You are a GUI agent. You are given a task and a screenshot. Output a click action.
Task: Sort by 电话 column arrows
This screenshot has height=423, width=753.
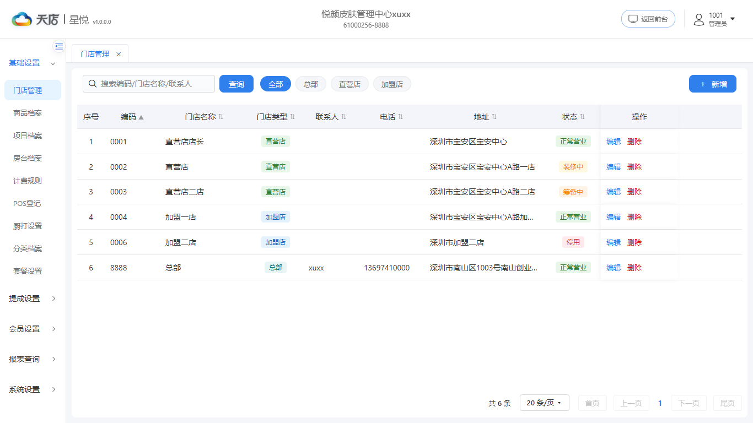tap(401, 117)
